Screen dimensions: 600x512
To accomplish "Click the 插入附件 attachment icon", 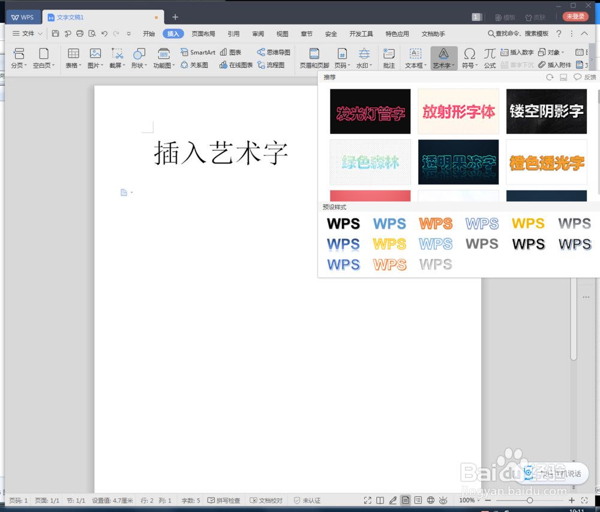I will (554, 65).
